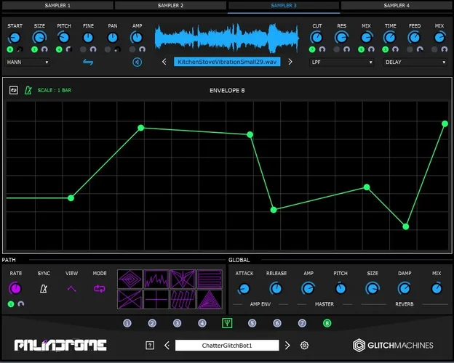Toggle the path Sync metronome
This screenshot has width=454, height=363.
pyautogui.click(x=44, y=288)
